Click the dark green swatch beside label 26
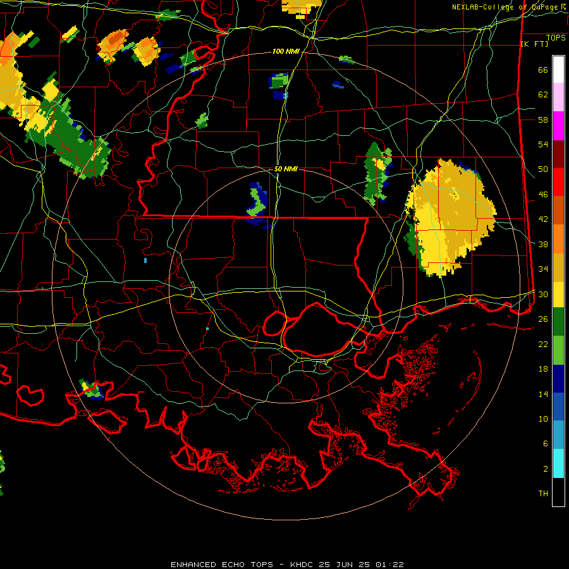The height and width of the screenshot is (569, 569). 558,322
